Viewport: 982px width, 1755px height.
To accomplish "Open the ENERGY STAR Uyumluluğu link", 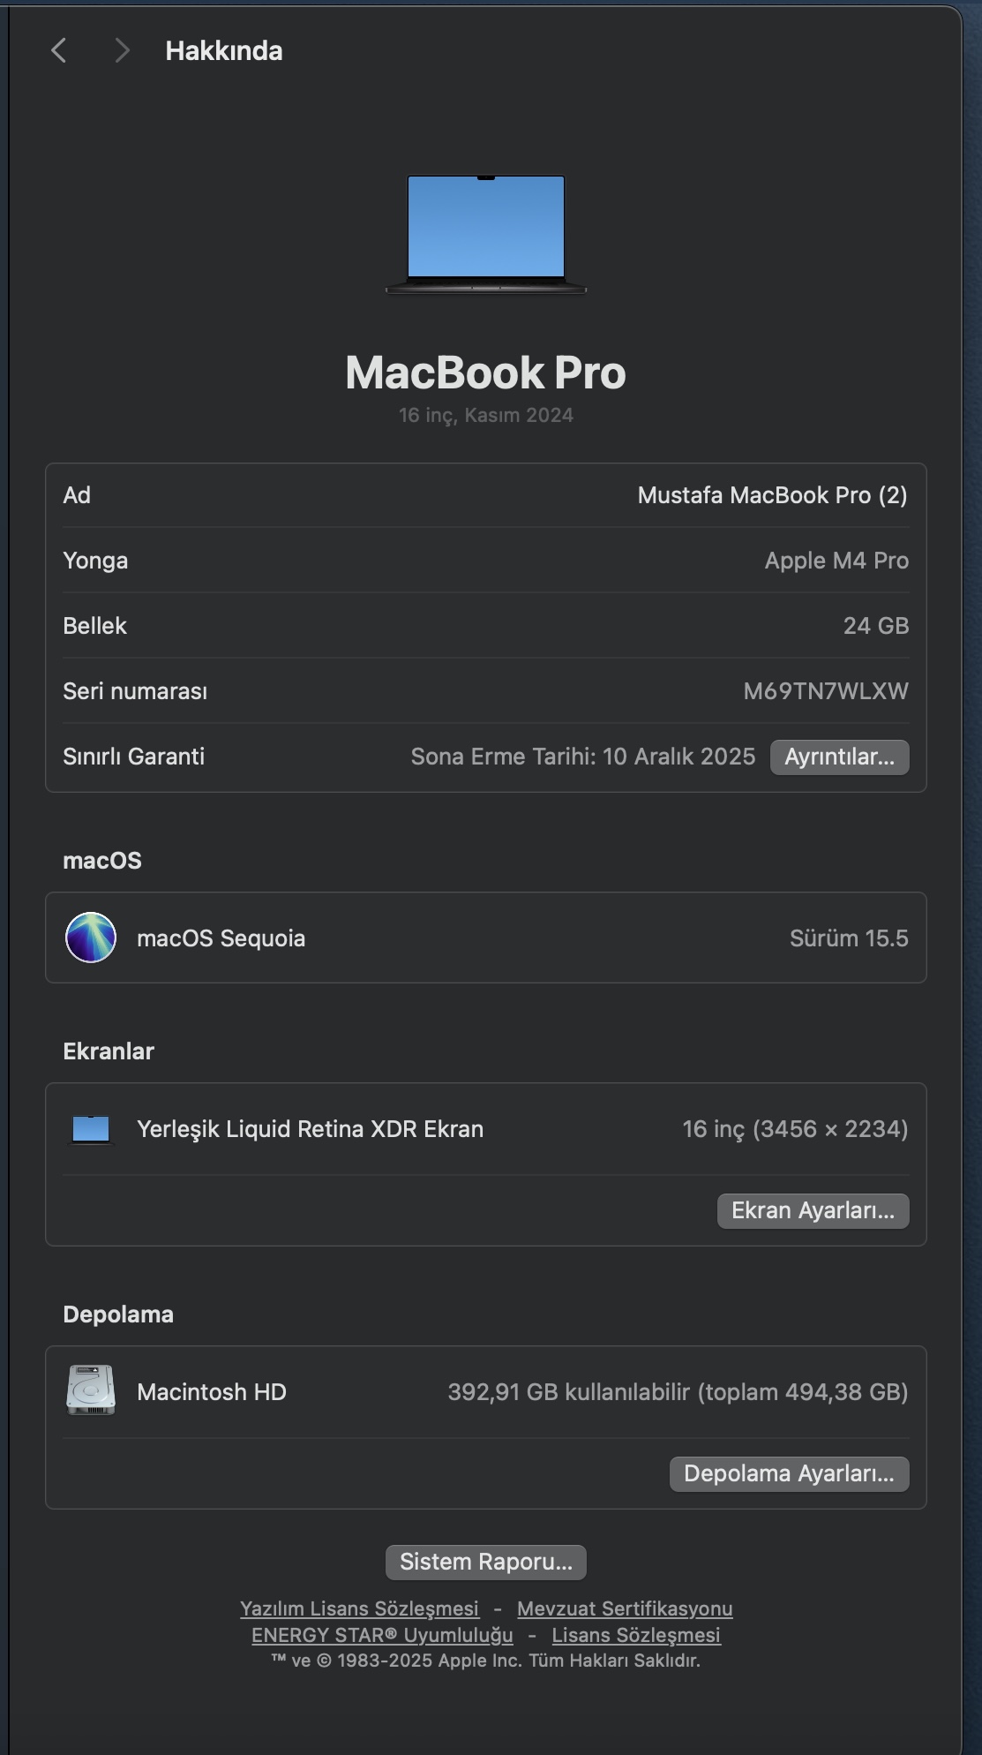I will pos(382,1635).
